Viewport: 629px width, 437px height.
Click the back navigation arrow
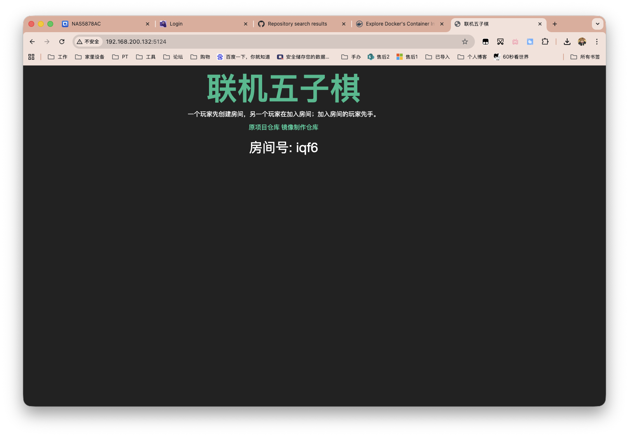(32, 42)
